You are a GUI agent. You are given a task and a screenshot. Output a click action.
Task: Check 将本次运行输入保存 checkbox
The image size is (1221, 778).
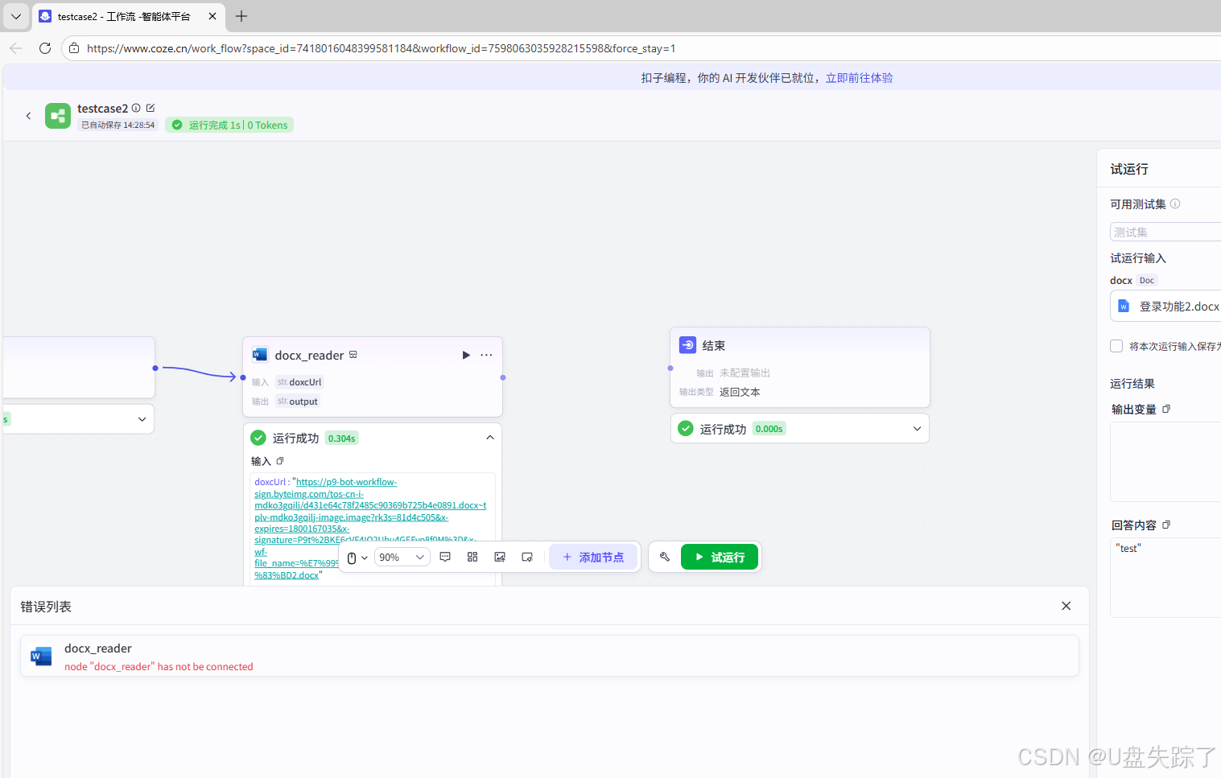[x=1116, y=346]
